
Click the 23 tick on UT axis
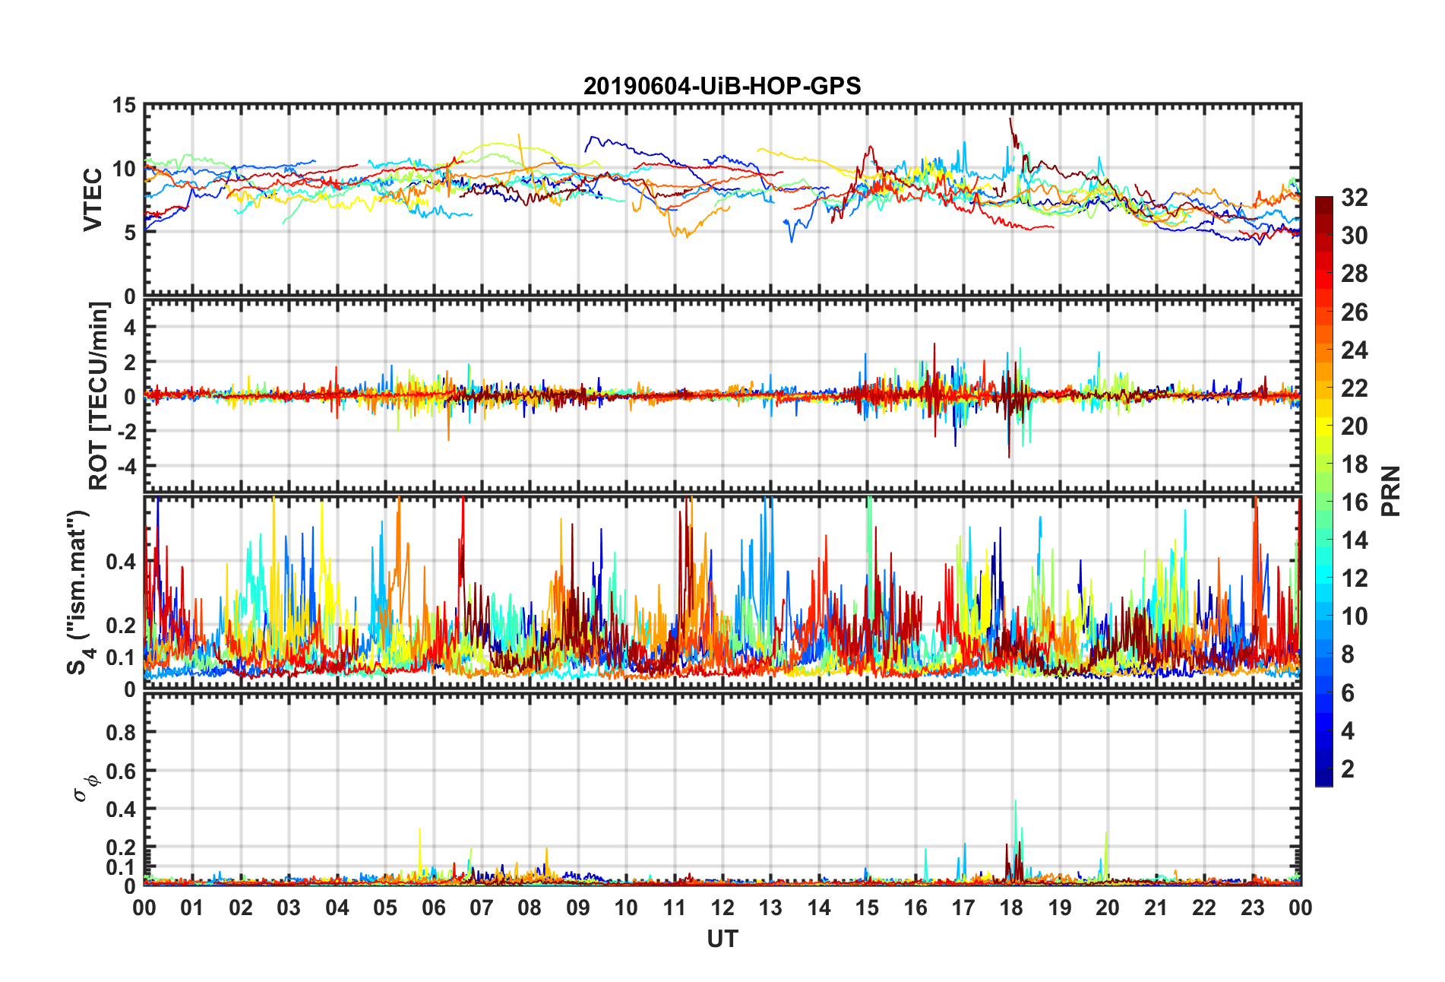1252,908
